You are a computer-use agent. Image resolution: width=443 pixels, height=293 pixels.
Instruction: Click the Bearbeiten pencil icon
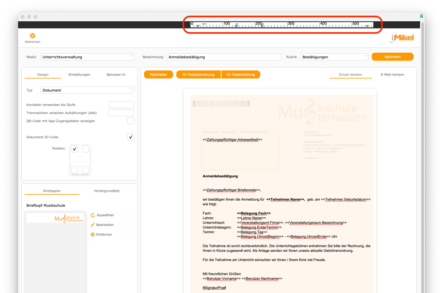(x=93, y=225)
